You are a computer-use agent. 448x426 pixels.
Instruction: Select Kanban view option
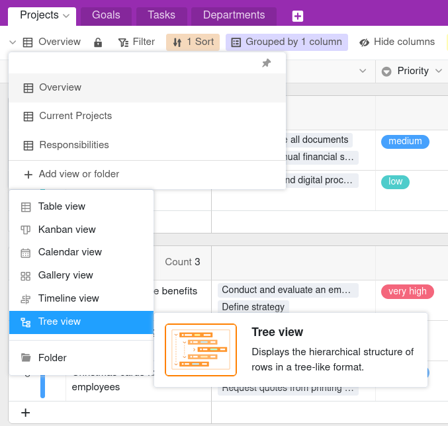coord(67,230)
